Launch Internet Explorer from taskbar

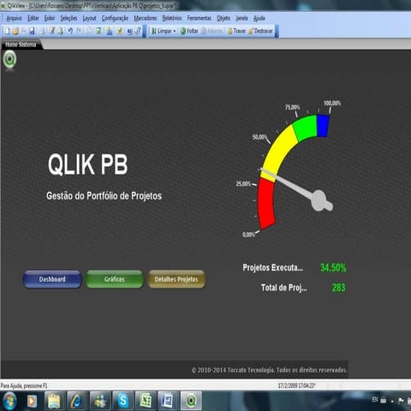point(76,401)
